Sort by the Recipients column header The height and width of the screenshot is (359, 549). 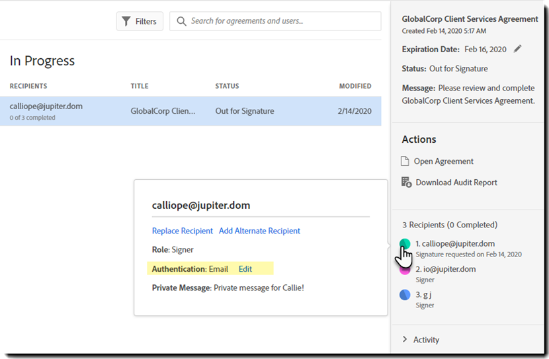point(28,86)
